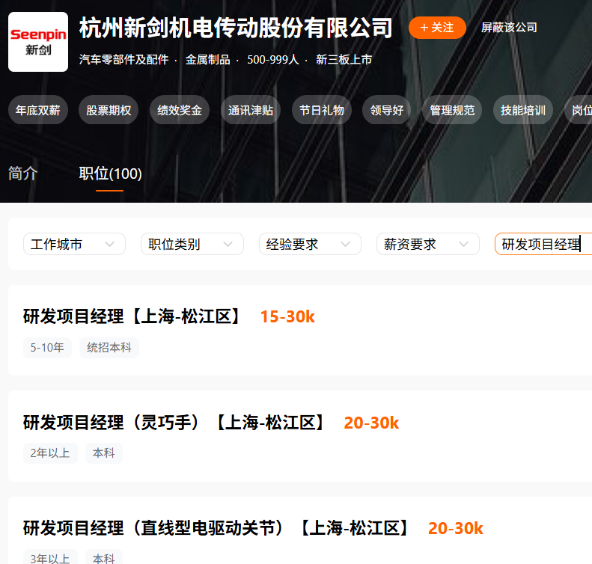This screenshot has width=592, height=564.
Task: Click salary 20-30k of 灵巧手 job
Action: pyautogui.click(x=371, y=423)
